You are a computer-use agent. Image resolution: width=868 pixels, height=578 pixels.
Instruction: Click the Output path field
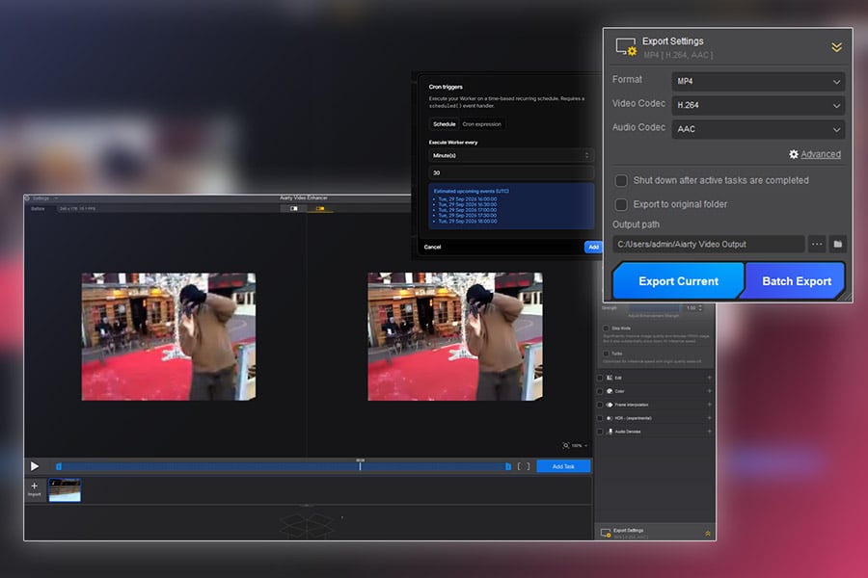point(708,244)
